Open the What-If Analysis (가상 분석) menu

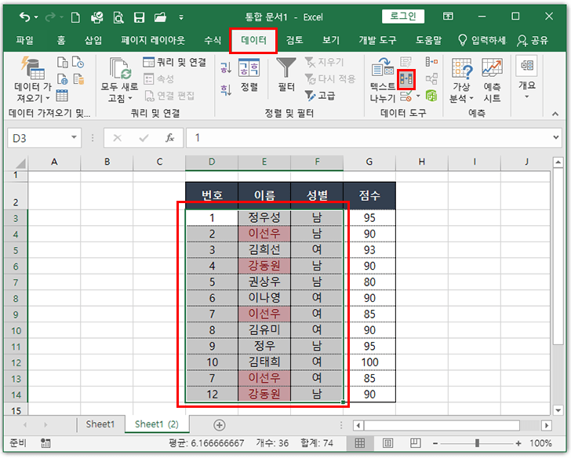[x=461, y=80]
